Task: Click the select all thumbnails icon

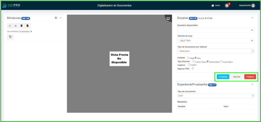Action: coord(16,26)
